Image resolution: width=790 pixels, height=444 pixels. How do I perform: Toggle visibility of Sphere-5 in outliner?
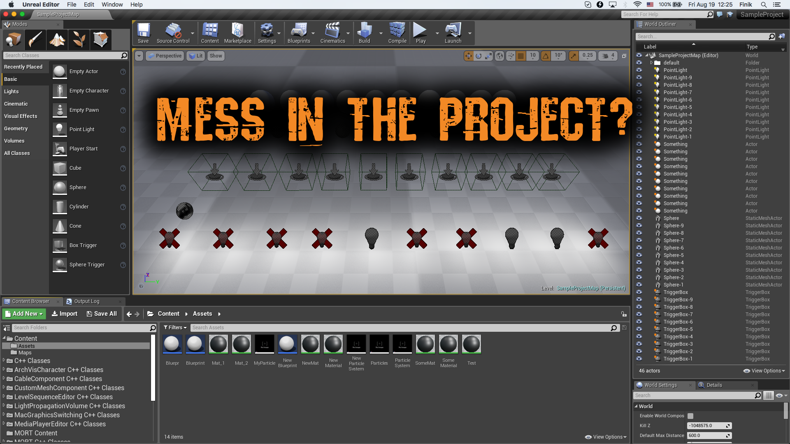point(639,255)
